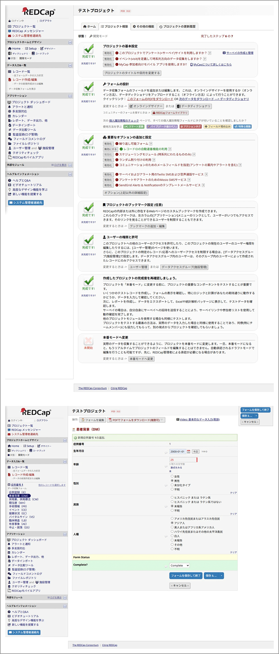Click into the 年齢 input field
Image resolution: width=279 pixels, height=654 pixels.
183,460
